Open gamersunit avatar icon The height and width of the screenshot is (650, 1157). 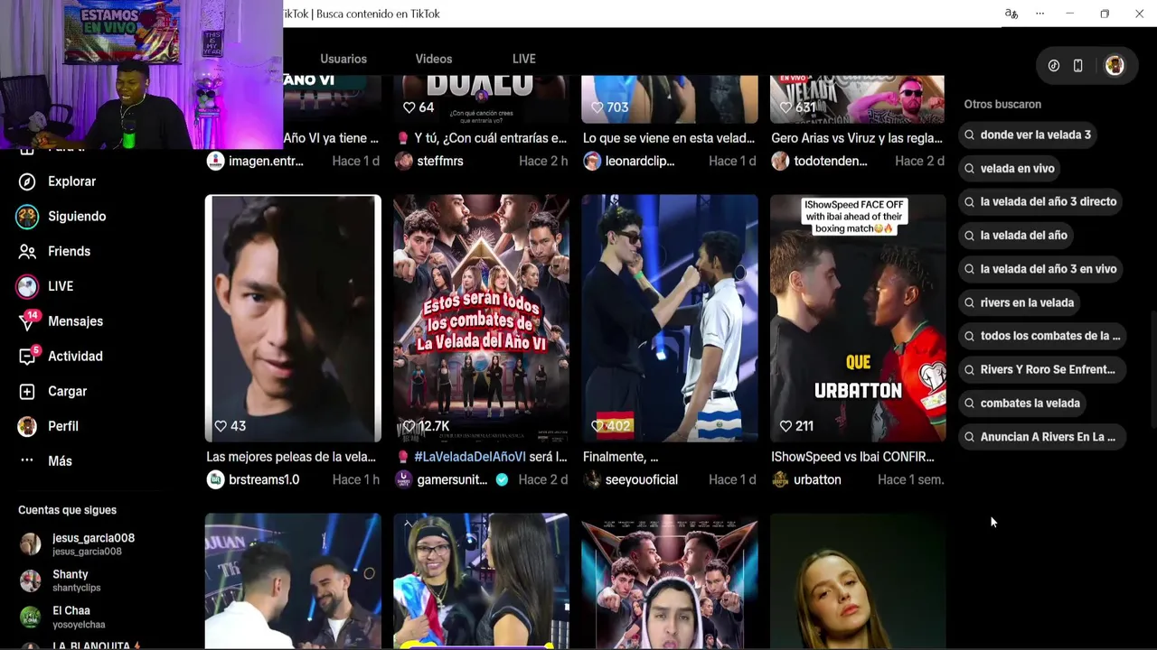(403, 480)
